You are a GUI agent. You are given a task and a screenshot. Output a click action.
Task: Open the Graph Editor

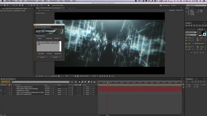(94, 82)
